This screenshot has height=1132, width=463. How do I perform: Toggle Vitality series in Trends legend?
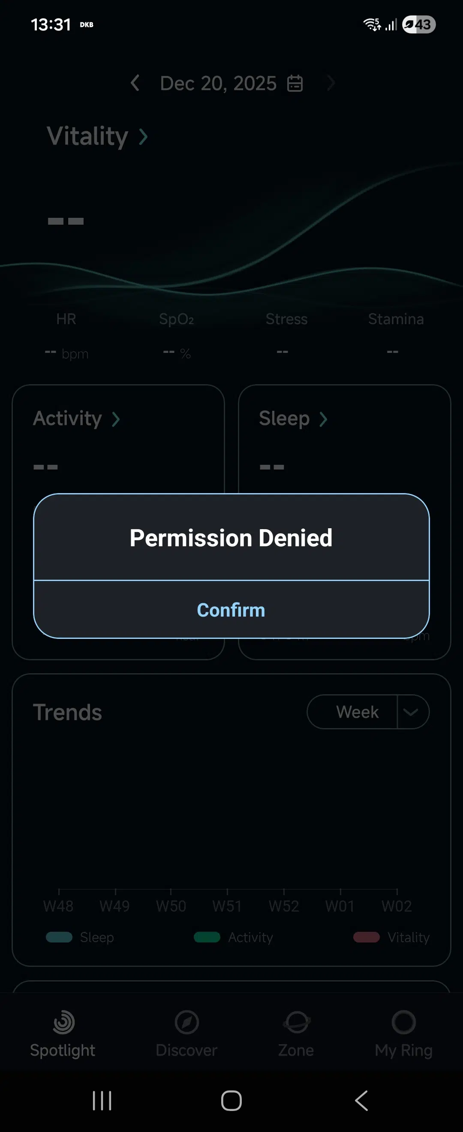coord(391,937)
